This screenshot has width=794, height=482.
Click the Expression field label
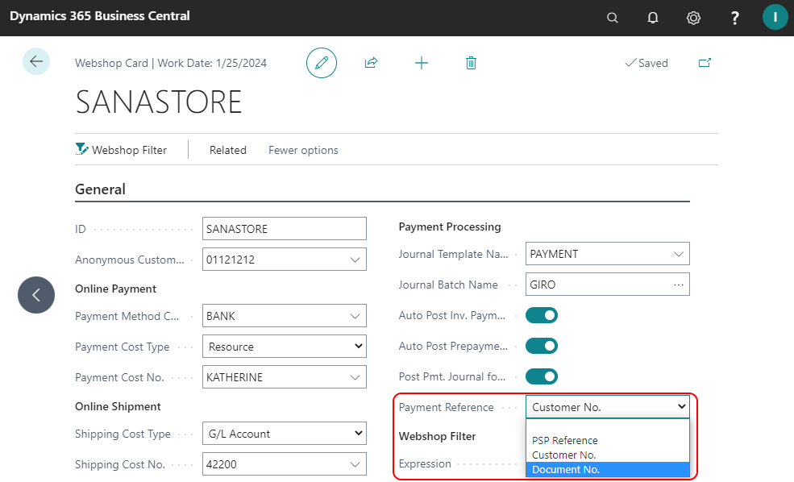point(425,463)
